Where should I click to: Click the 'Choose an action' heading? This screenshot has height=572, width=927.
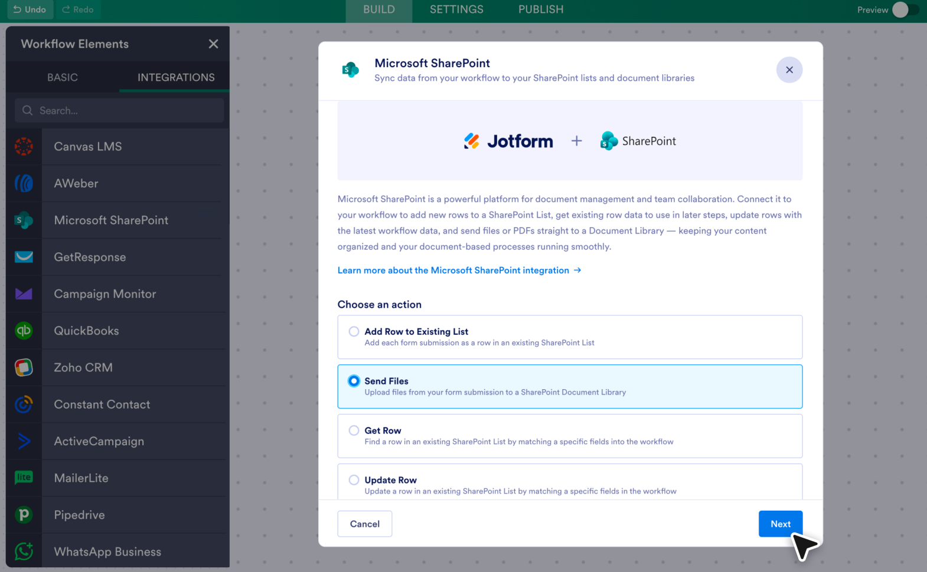tap(380, 304)
